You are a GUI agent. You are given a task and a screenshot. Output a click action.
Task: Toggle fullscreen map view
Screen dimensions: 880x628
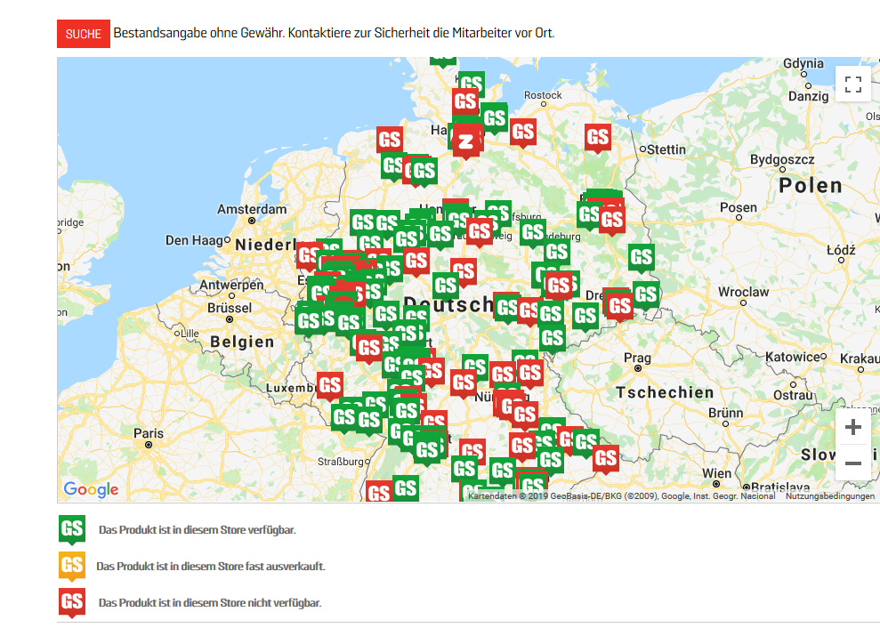point(853,85)
